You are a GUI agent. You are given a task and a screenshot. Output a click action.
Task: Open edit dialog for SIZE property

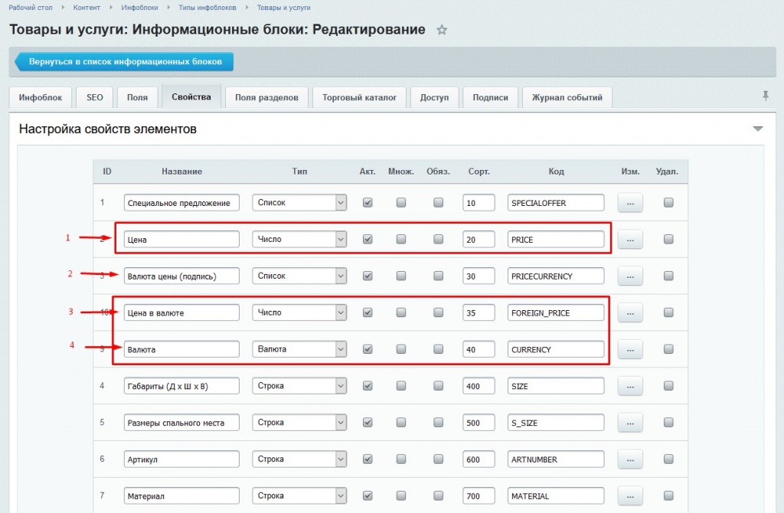(x=630, y=386)
